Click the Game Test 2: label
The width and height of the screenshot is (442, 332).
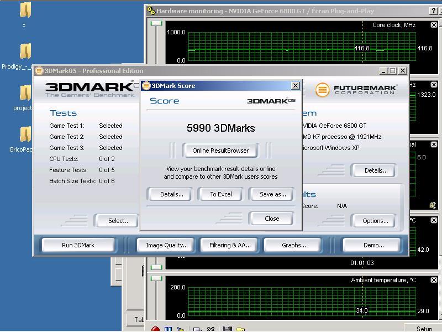pos(67,137)
